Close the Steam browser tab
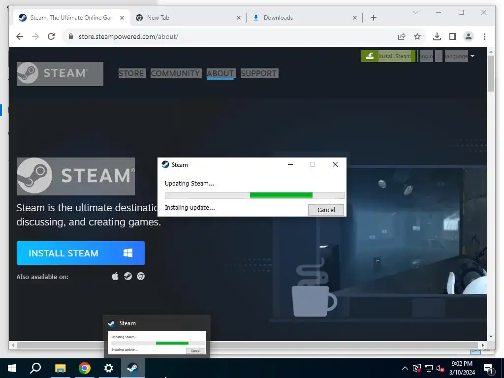The width and height of the screenshot is (504, 378). (x=122, y=18)
